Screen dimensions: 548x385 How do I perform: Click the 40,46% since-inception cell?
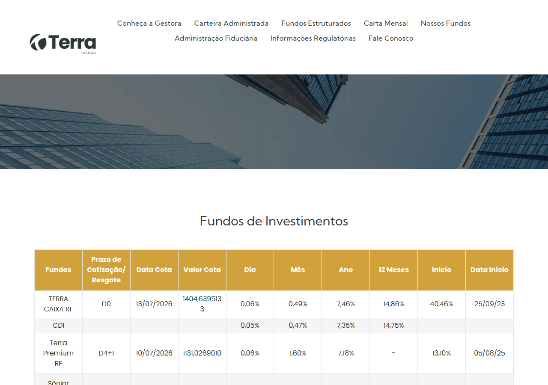(x=441, y=304)
